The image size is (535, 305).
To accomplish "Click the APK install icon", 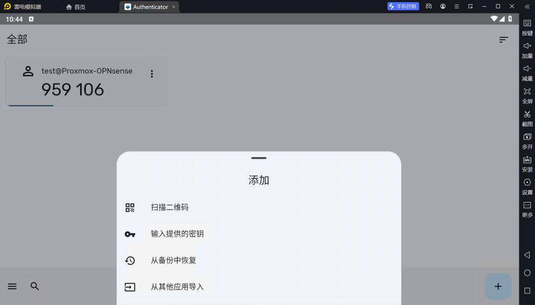I will pyautogui.click(x=527, y=160).
